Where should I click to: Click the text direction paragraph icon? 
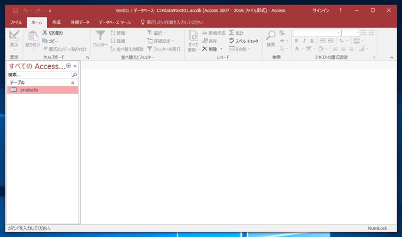pyautogui.click(x=341, y=40)
